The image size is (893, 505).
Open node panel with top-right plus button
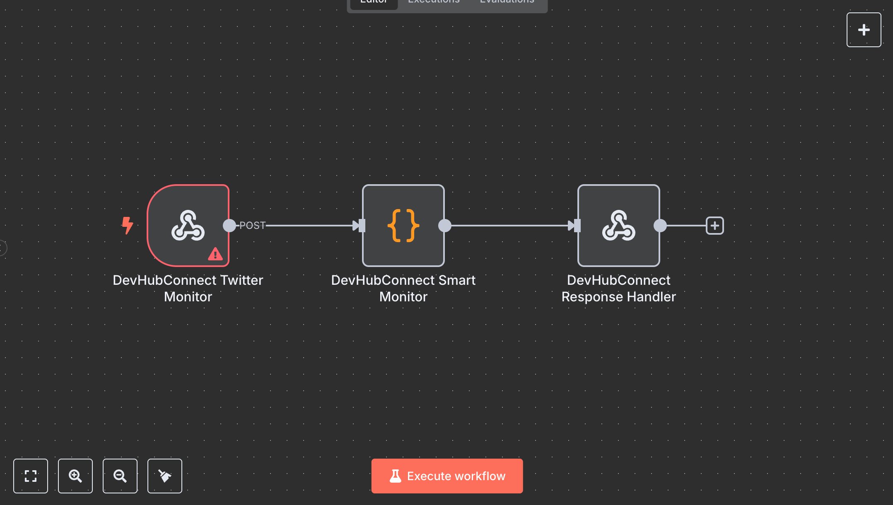tap(864, 29)
